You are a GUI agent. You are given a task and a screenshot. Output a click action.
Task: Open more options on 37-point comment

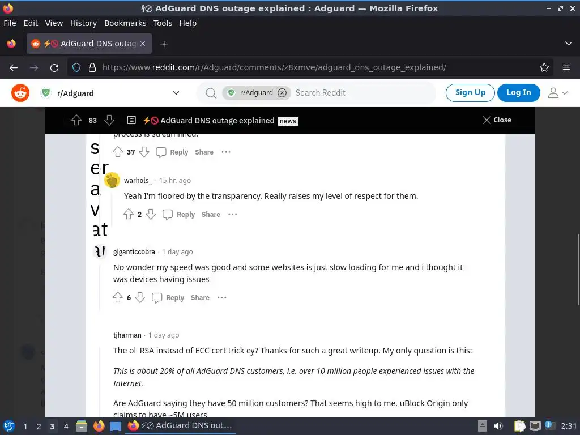pos(225,152)
